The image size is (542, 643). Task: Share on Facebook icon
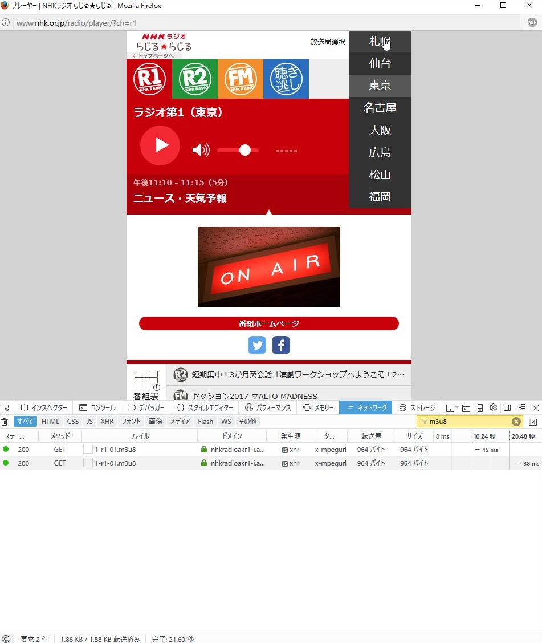[281, 345]
